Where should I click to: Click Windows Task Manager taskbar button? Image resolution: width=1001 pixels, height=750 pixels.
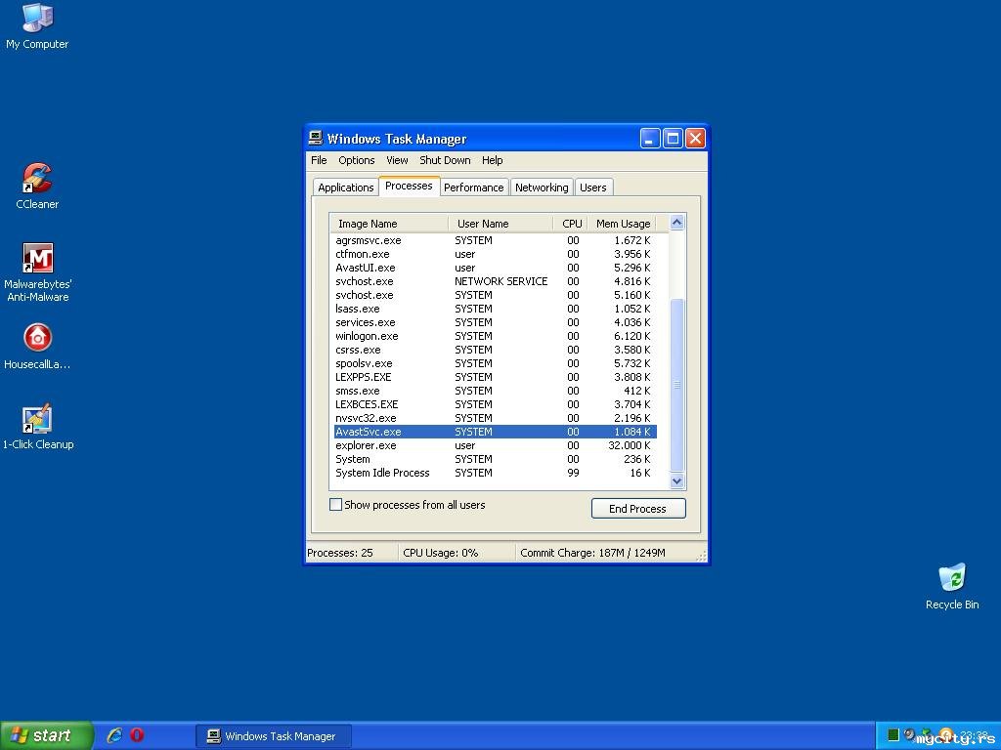click(x=274, y=736)
